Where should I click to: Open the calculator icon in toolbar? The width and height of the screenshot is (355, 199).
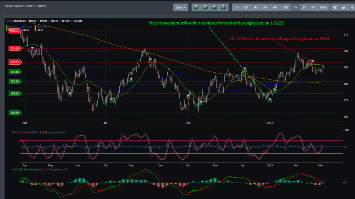[x=343, y=8]
